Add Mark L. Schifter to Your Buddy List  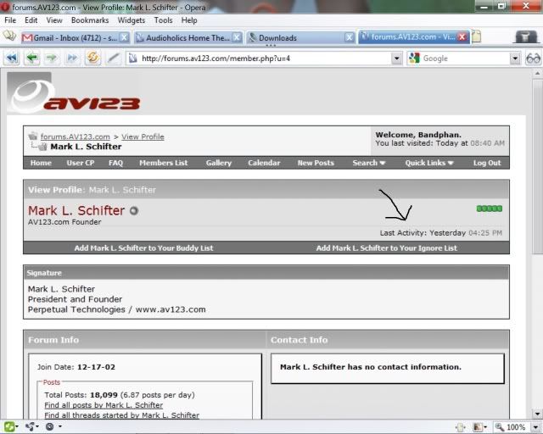[x=143, y=248]
